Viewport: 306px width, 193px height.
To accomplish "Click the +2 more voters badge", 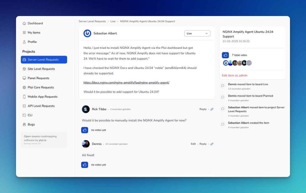I will pos(249,63).
